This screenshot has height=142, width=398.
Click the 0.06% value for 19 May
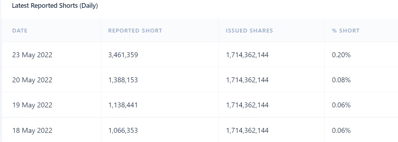pyautogui.click(x=341, y=105)
